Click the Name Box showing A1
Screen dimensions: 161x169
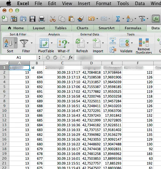[18, 57]
